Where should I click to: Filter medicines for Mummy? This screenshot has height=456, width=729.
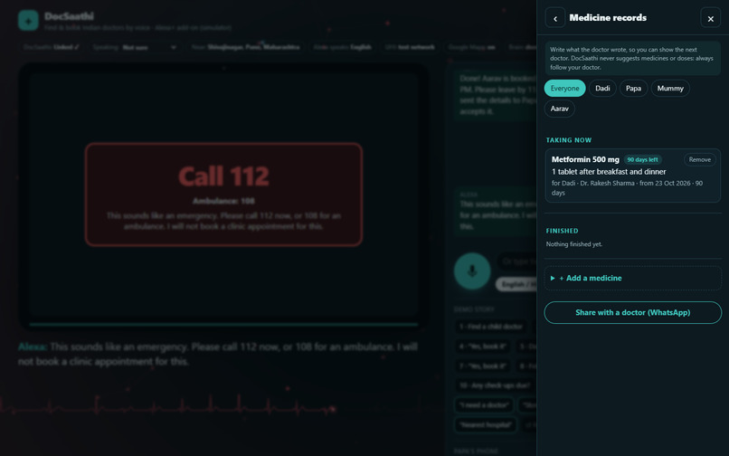click(x=670, y=89)
